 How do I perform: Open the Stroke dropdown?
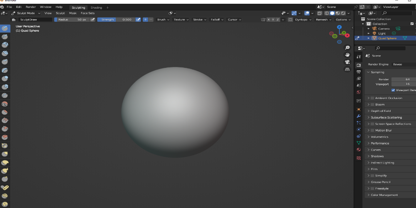(199, 20)
